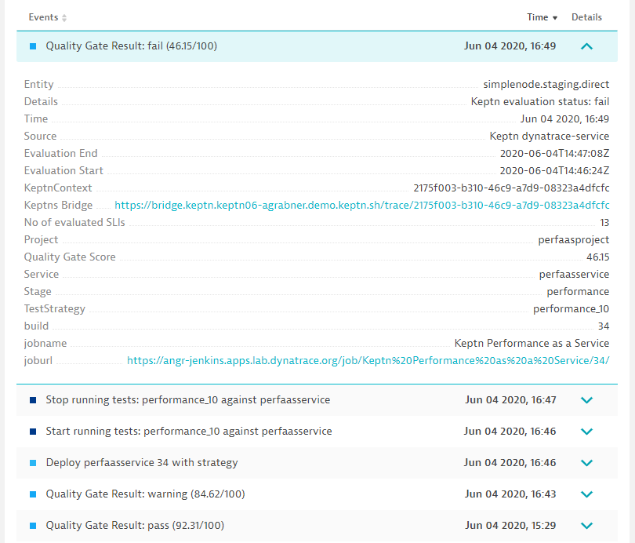Screen dimensions: 635x543
Task: Click the Events column header
Action: tap(39, 16)
